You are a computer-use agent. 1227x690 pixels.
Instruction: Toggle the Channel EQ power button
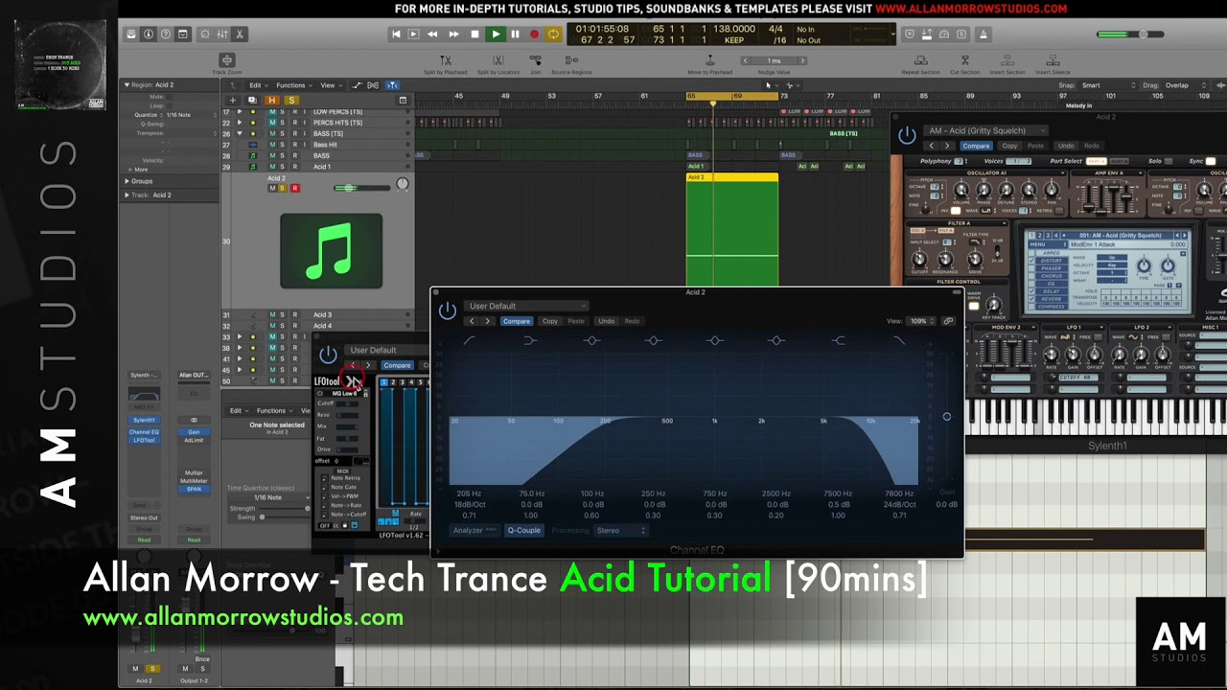click(447, 310)
